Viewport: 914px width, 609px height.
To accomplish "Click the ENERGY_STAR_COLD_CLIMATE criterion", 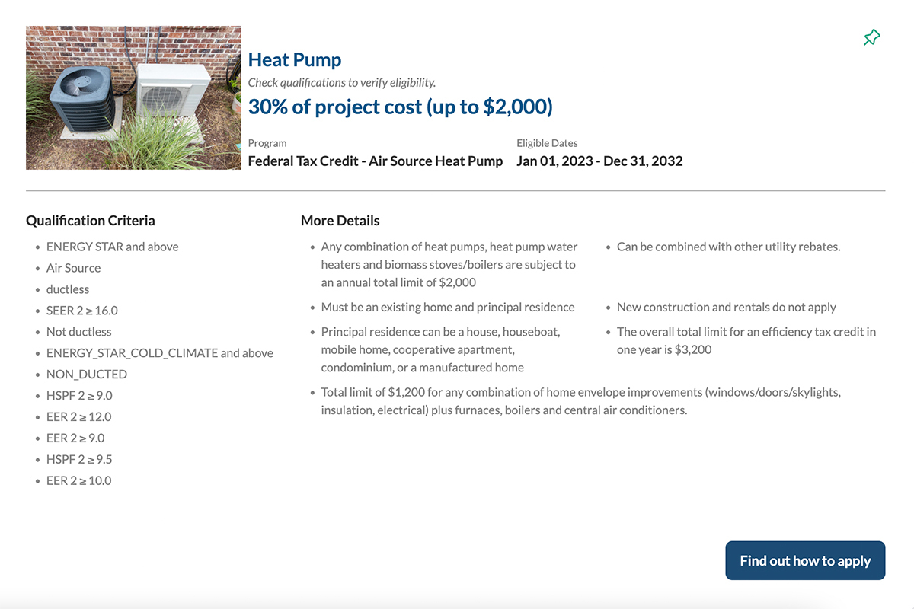I will pyautogui.click(x=159, y=353).
